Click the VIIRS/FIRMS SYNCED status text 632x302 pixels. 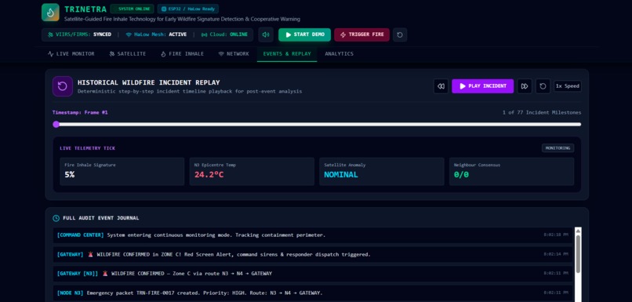pos(82,35)
